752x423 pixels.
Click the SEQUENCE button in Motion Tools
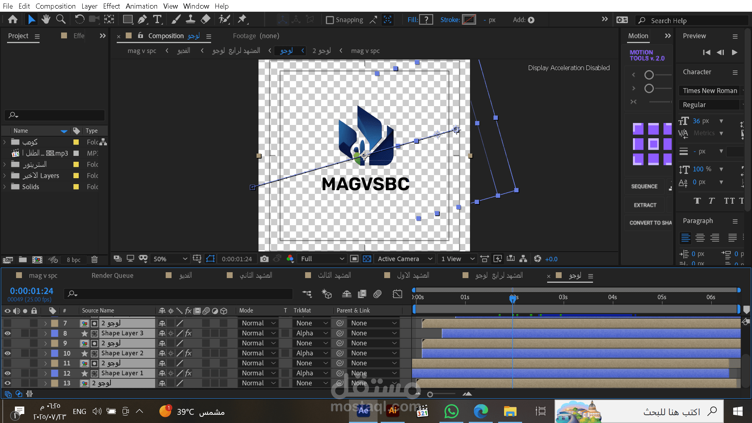click(x=644, y=186)
